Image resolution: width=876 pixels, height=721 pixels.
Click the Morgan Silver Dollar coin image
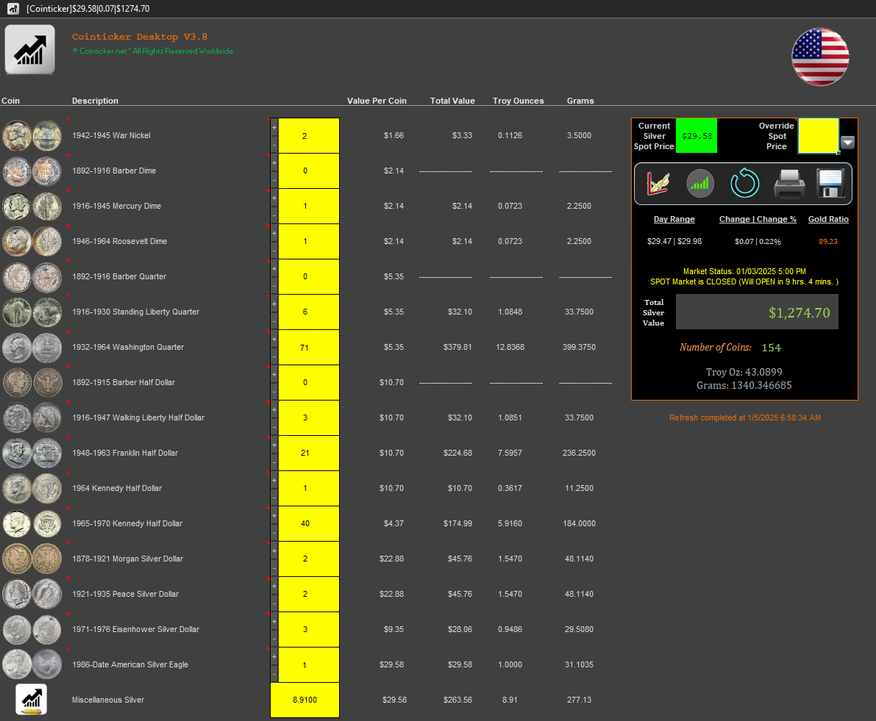32,559
